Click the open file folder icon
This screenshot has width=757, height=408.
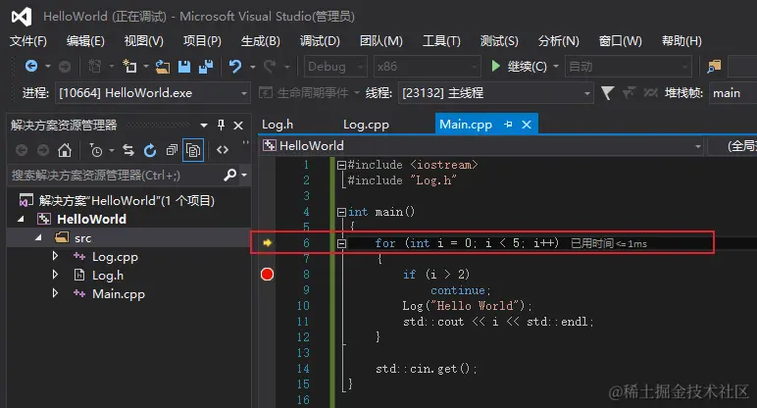tap(163, 66)
